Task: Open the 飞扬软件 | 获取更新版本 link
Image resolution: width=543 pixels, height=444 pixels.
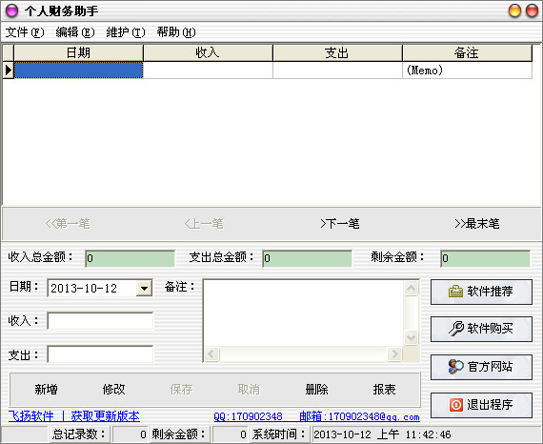Action: click(74, 416)
